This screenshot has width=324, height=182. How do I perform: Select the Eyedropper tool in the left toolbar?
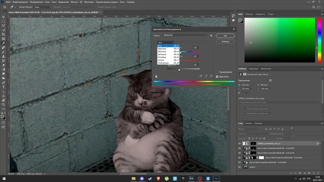point(4,43)
